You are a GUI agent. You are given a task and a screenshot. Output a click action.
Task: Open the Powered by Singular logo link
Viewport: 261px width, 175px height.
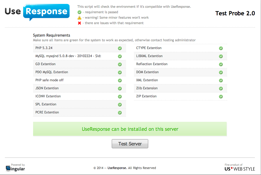click(x=15, y=168)
